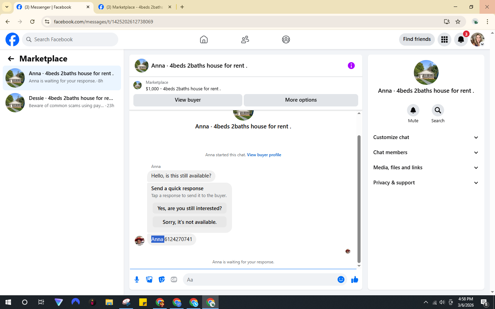Go back with the browser back arrow

(8, 22)
